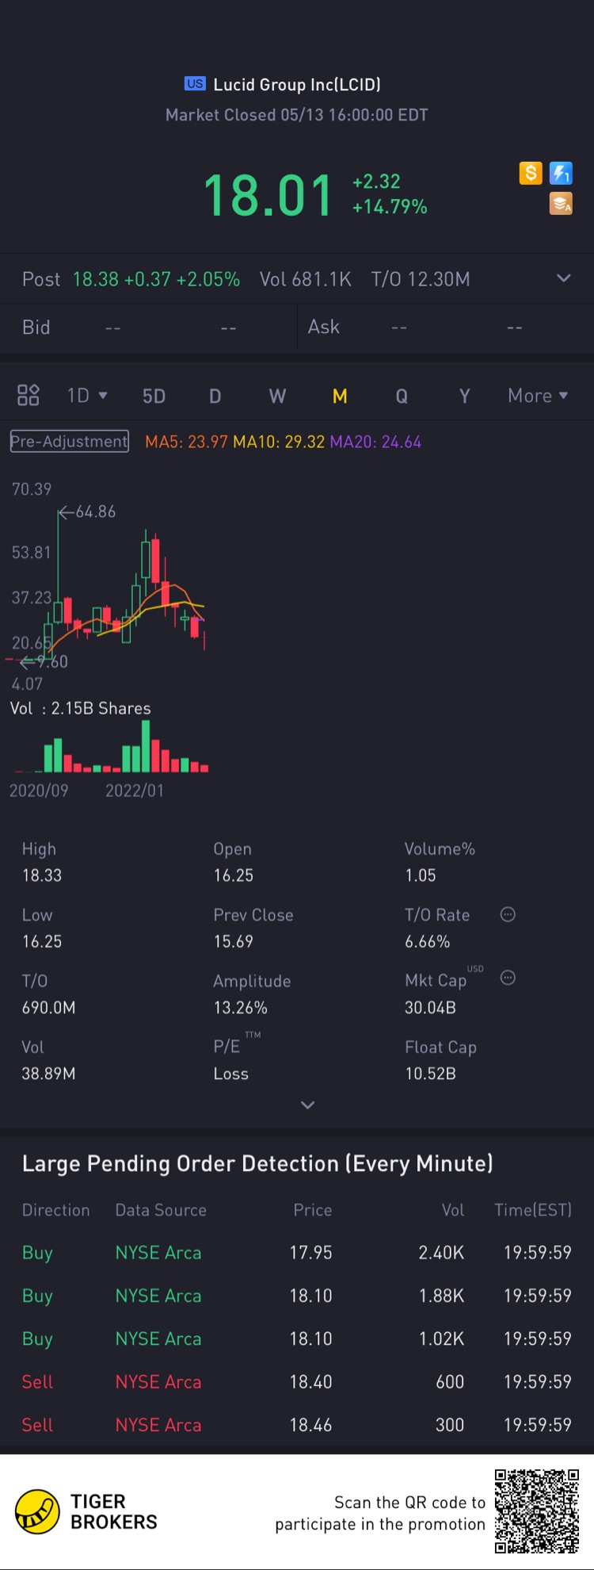Tap the tan stacked layers badge
This screenshot has height=1570, width=594.
(x=561, y=204)
